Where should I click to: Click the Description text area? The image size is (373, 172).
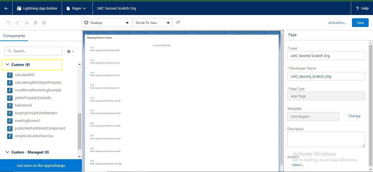(326, 140)
